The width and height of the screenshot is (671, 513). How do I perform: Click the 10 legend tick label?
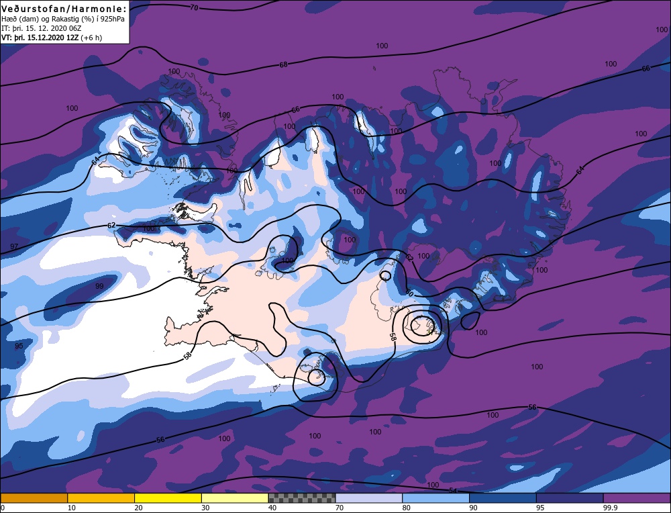72,508
